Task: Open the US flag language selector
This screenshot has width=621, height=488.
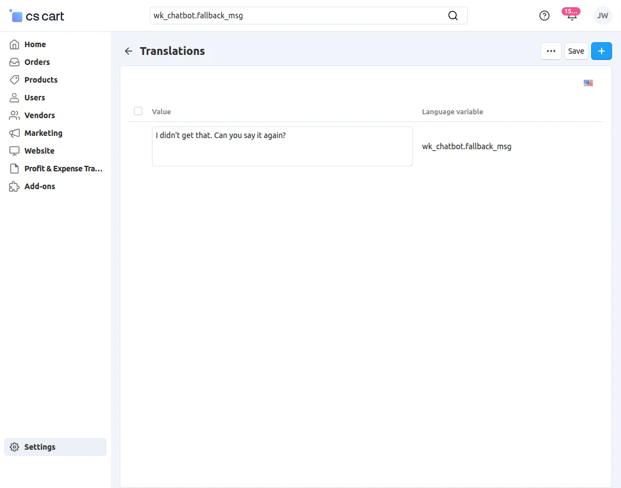Action: pos(588,83)
